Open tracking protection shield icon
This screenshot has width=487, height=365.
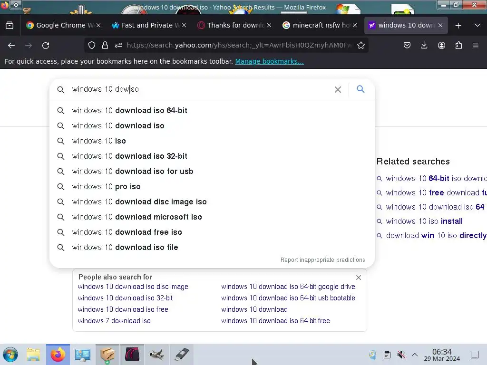pos(92,45)
